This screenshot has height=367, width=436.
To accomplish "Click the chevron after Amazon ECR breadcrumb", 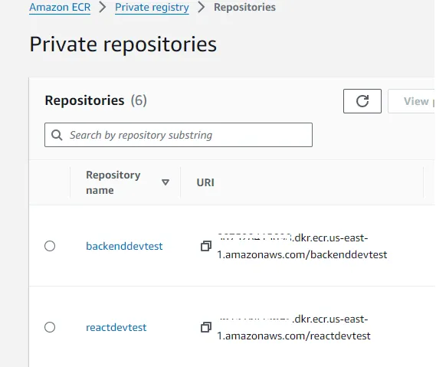I will tap(103, 7).
